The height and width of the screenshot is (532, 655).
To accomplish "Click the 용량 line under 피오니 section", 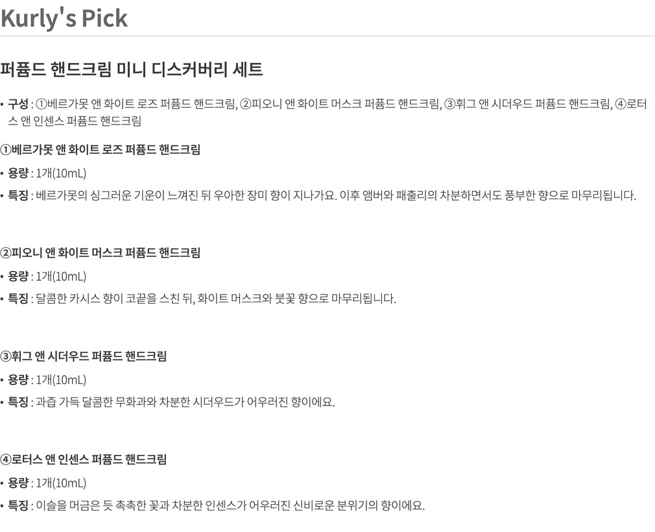I will click(47, 276).
